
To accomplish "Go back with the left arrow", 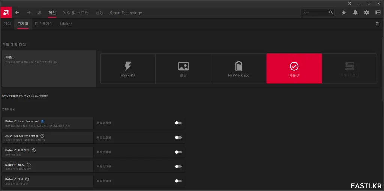I will [17, 12].
